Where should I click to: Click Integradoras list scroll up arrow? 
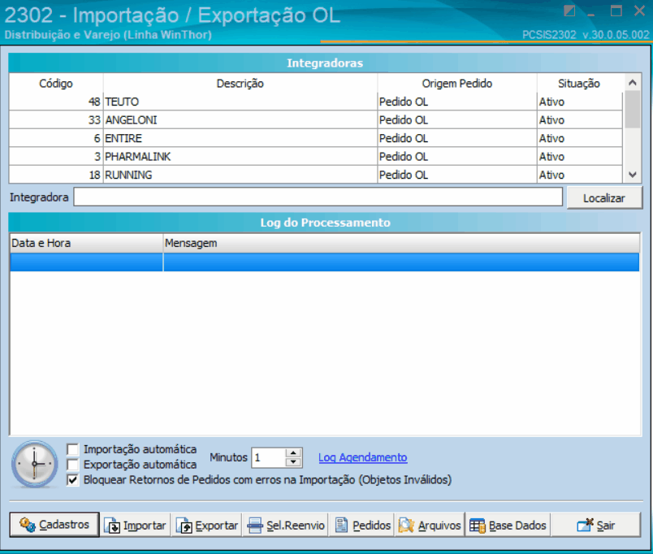tap(632, 83)
